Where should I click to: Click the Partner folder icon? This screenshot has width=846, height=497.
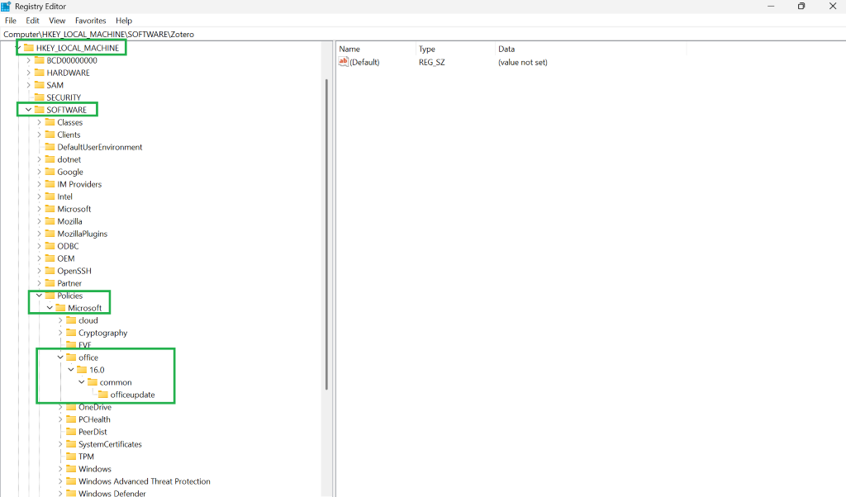pos(50,283)
